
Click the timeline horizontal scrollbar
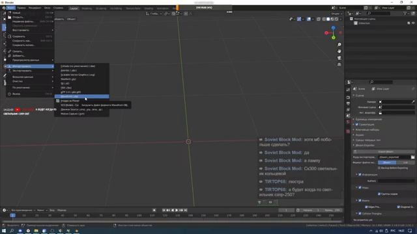pos(171,221)
